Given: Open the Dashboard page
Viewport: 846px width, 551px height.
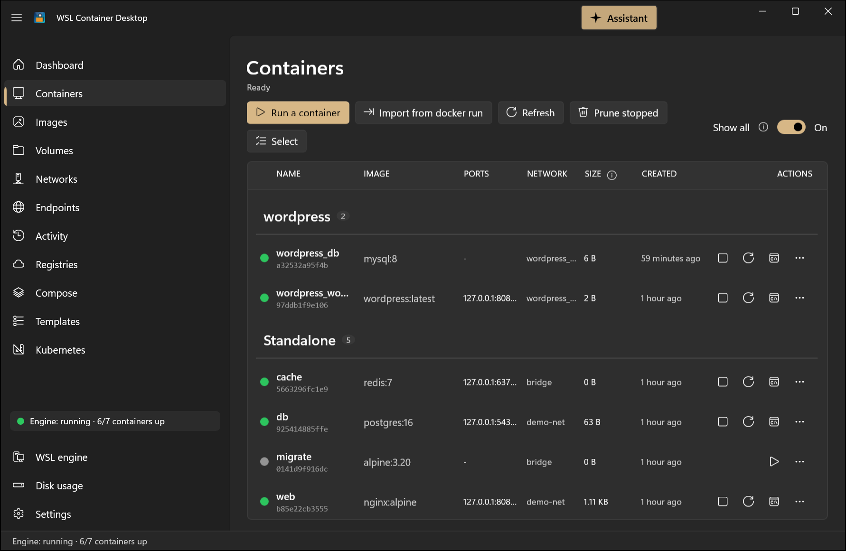Looking at the screenshot, I should (x=115, y=65).
